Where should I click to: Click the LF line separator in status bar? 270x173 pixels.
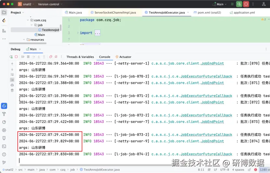[215, 169]
